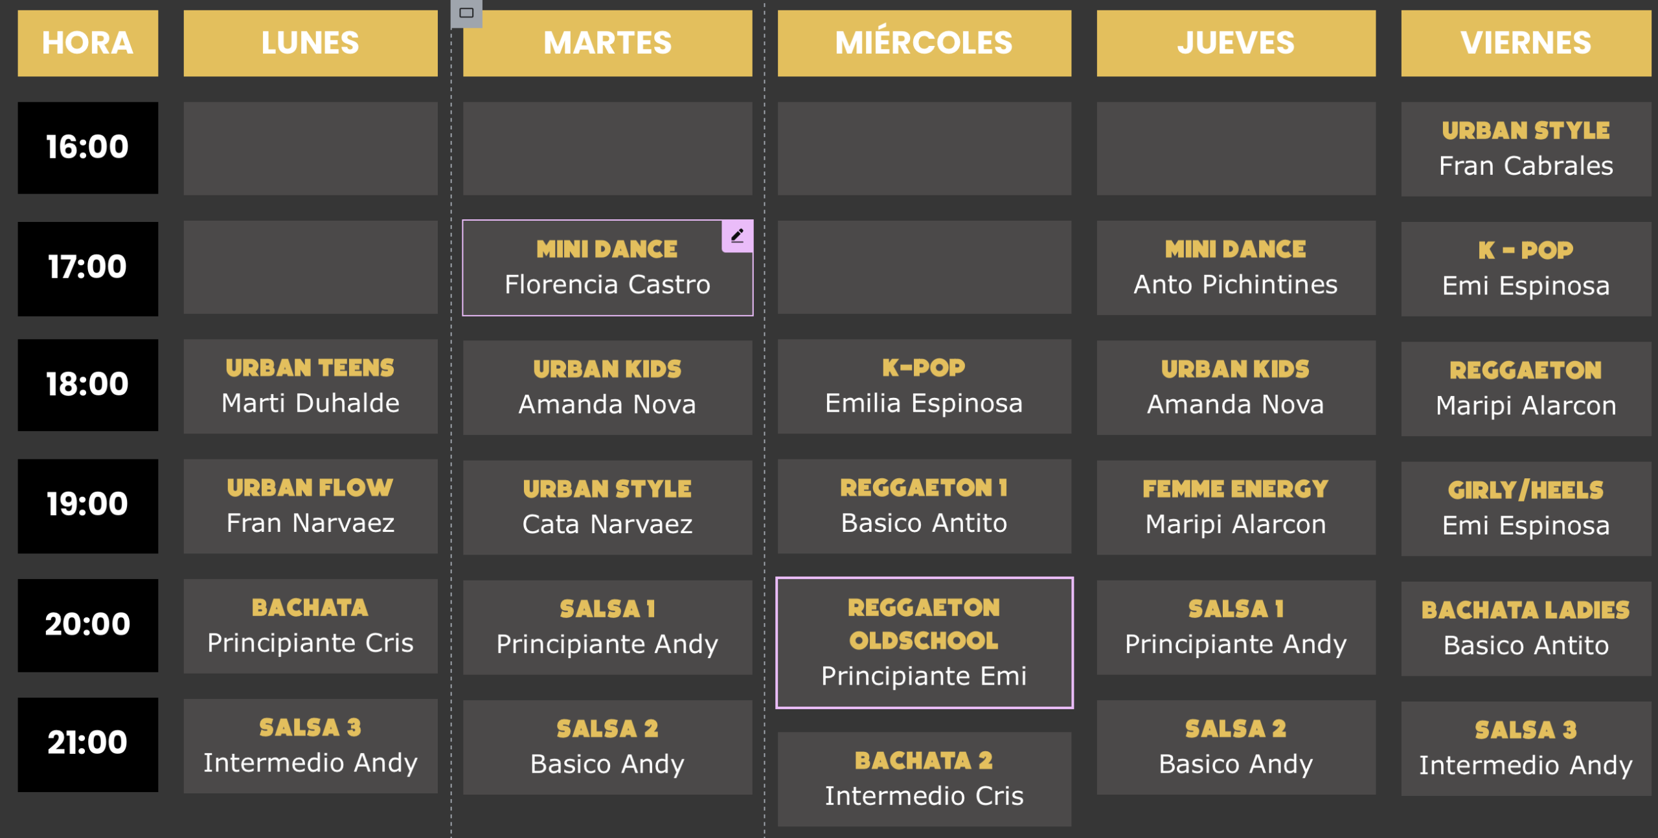Click the column handle icon above Martes
This screenshot has width=1658, height=838.
coord(466,13)
